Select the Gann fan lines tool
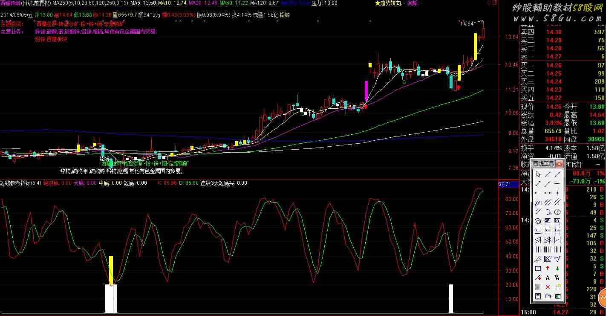Viewport: 606px width, 316px height. pyautogui.click(x=548, y=259)
